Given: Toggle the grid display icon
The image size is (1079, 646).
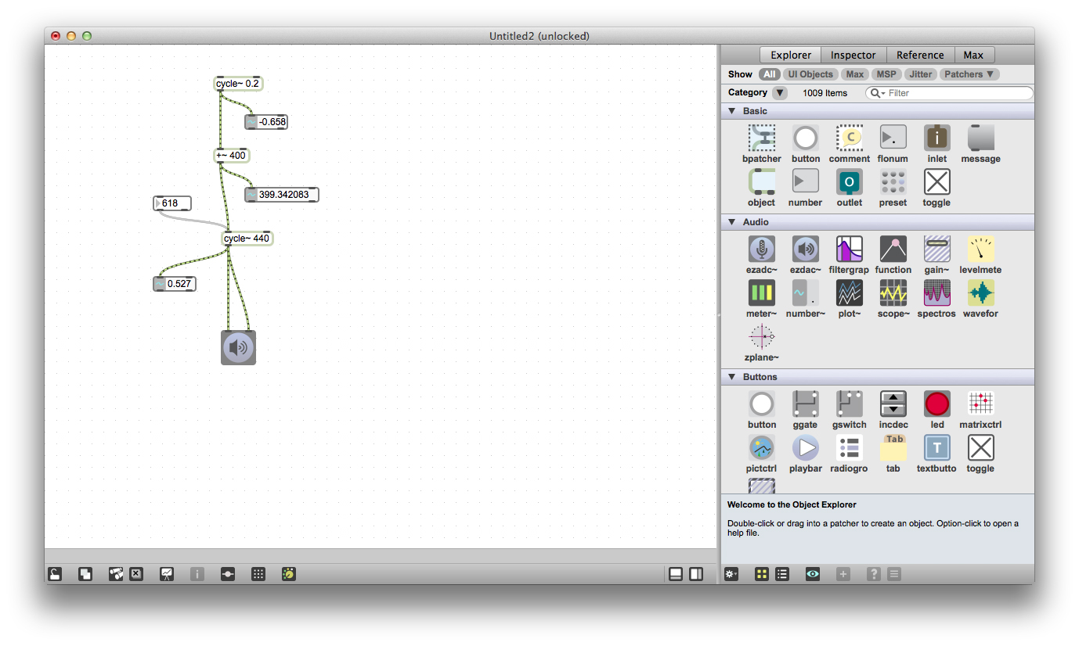Looking at the screenshot, I should pos(258,574).
